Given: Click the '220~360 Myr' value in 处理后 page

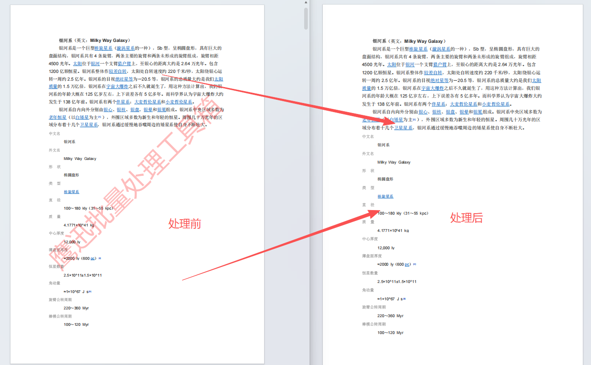Looking at the screenshot, I should pos(391,316).
